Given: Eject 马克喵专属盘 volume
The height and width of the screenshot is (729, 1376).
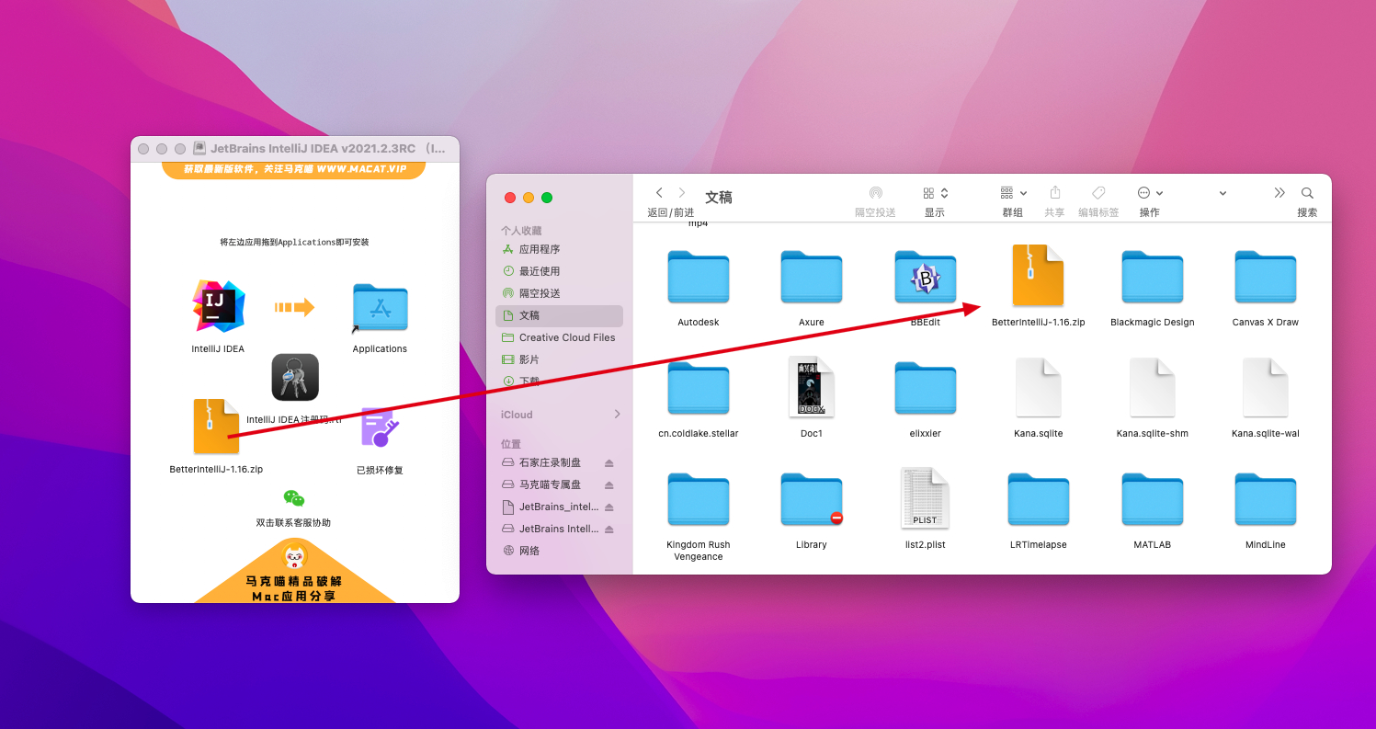Looking at the screenshot, I should (608, 484).
